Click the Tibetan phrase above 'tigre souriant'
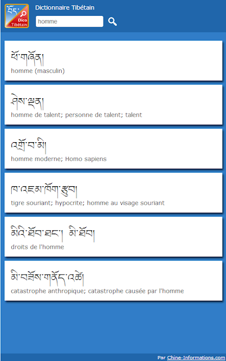The image size is (226, 361). 44,190
